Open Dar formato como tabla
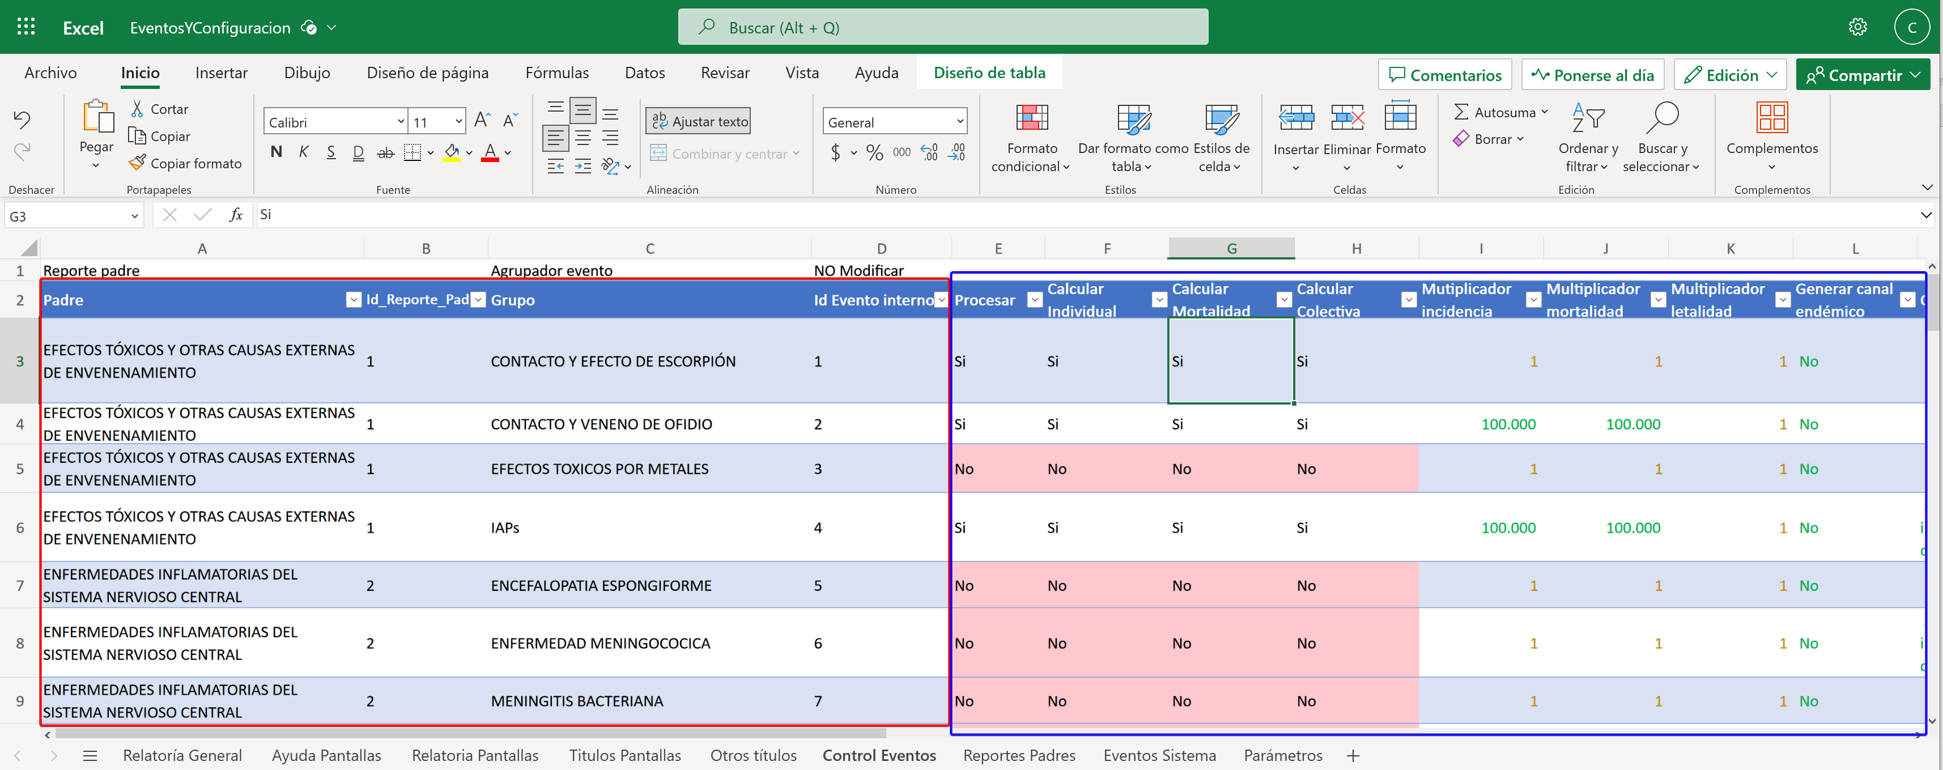Image resolution: width=1943 pixels, height=770 pixels. point(1132,138)
